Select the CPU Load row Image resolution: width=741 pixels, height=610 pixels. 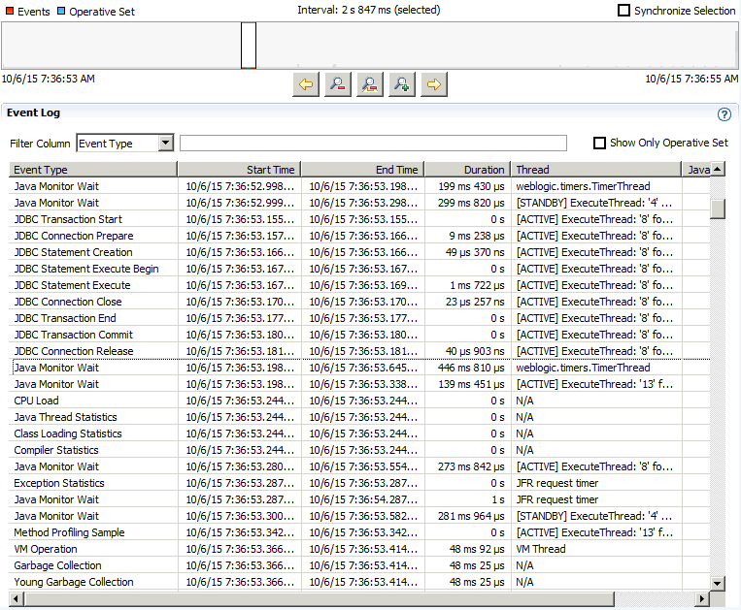359,401
